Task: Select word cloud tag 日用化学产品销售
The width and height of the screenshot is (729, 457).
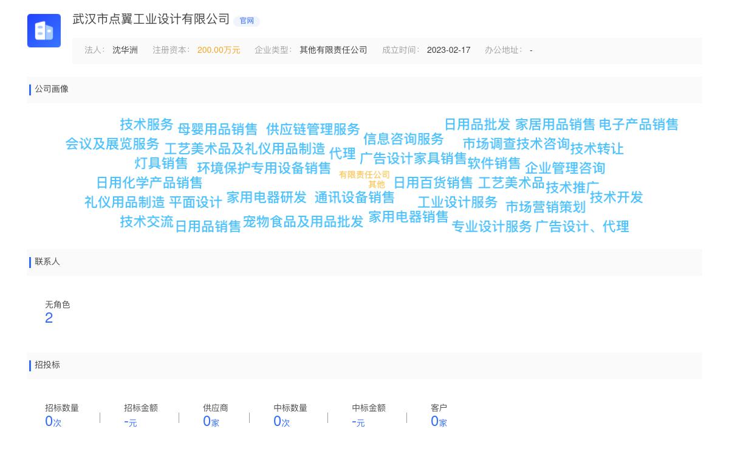Action: click(149, 183)
